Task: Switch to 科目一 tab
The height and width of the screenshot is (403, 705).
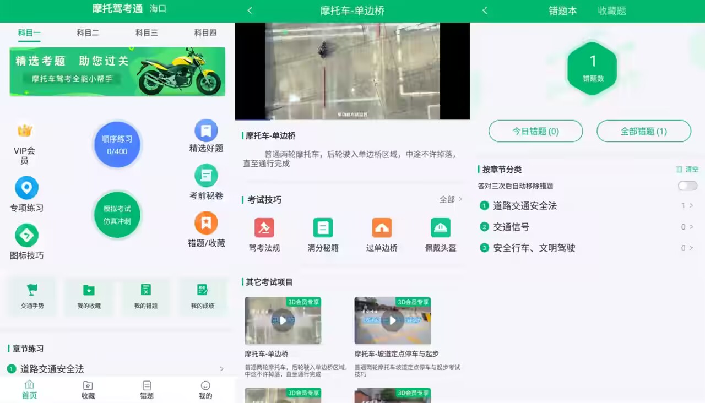Action: click(29, 33)
